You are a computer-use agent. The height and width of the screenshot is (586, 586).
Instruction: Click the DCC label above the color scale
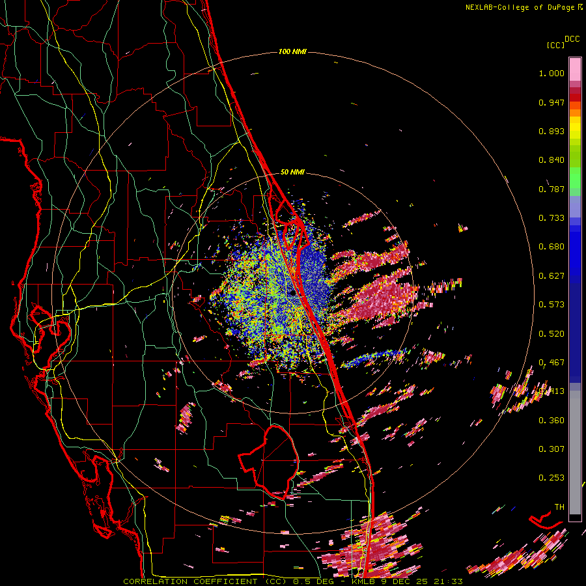[x=572, y=39]
